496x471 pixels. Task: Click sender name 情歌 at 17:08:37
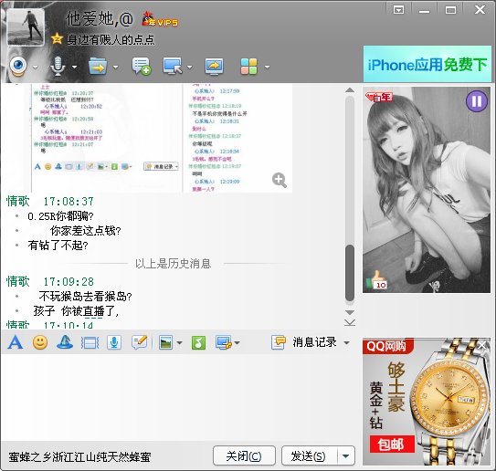click(18, 202)
